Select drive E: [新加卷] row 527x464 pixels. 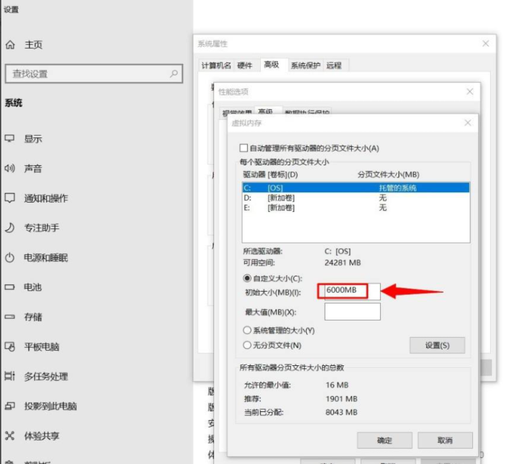[x=356, y=208]
